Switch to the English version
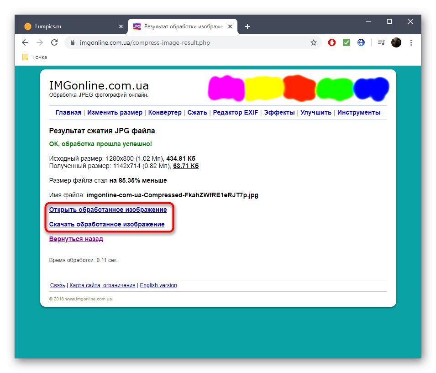 click(x=158, y=285)
